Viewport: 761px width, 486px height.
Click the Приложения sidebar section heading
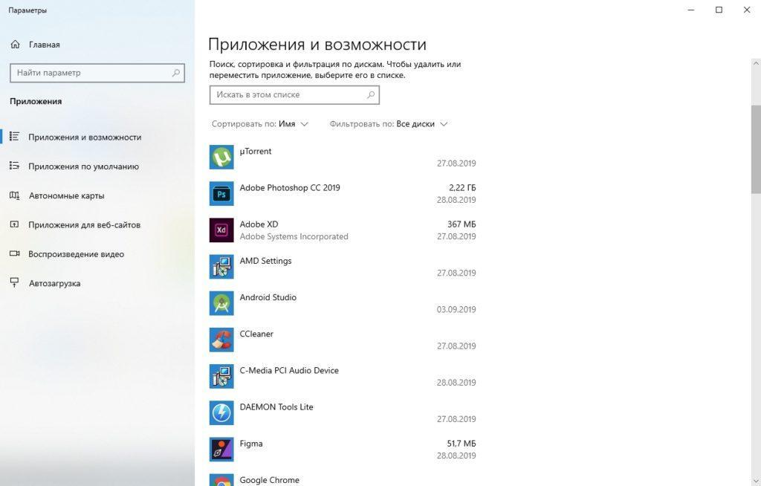36,102
